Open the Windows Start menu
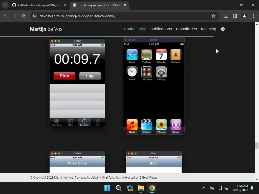The width and height of the screenshot is (259, 194). pyautogui.click(x=107, y=188)
